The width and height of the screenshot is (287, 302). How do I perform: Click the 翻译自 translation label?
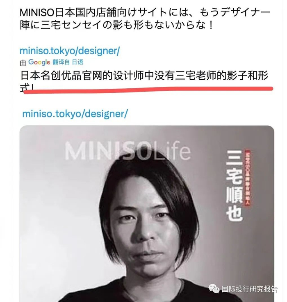(61, 62)
